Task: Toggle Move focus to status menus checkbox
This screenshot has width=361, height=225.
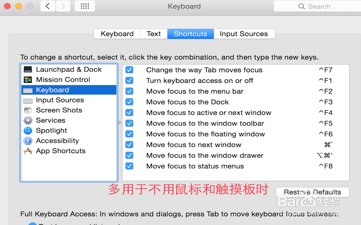Action: coord(129,166)
